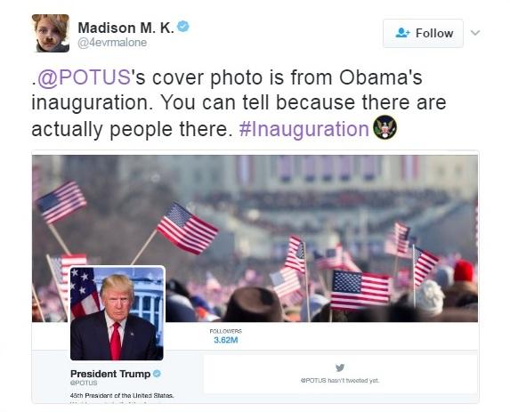Viewport: 510px width, 412px height.
Task: Click the President Trump profile name
Action: (x=110, y=374)
